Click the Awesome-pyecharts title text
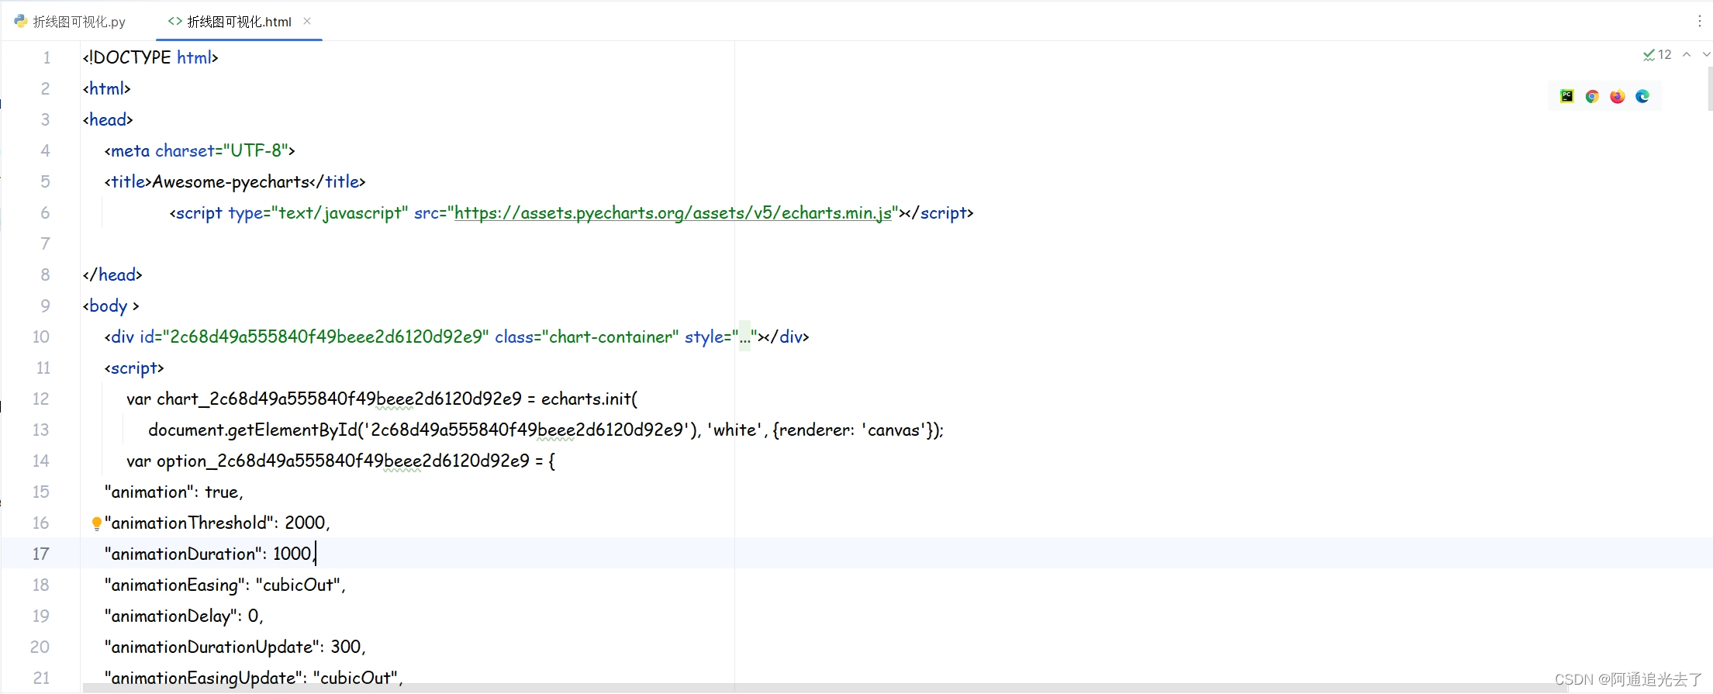The image size is (1713, 694). pos(230,181)
